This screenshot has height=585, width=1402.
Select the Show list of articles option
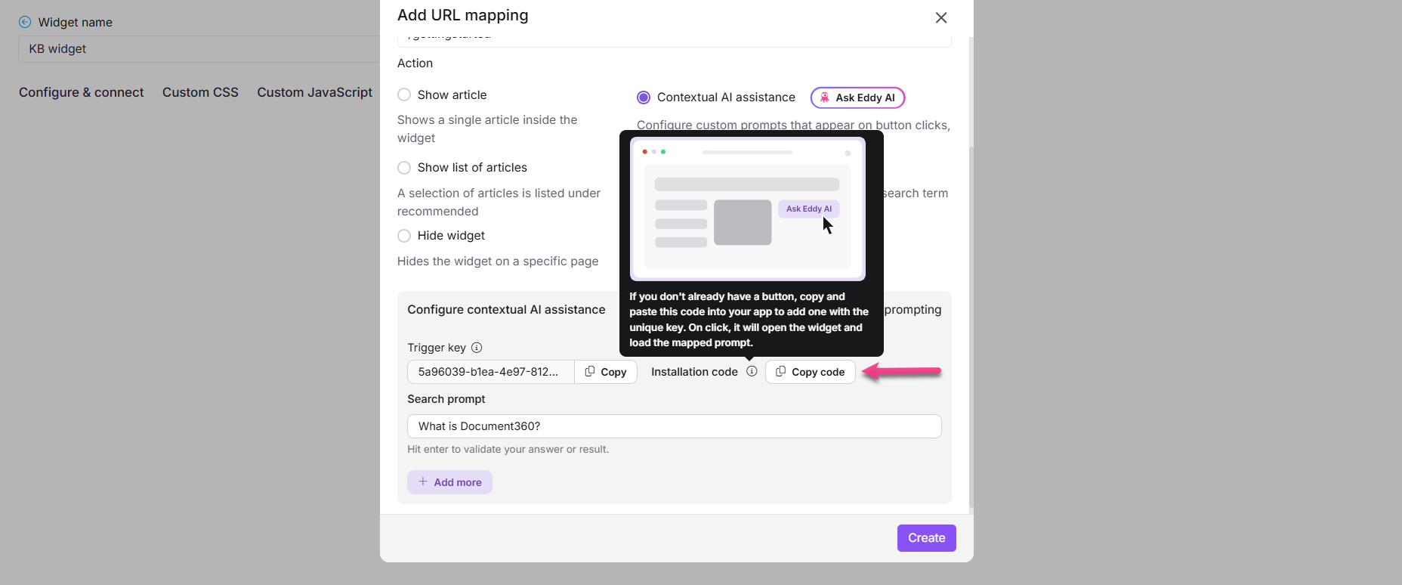pos(404,167)
